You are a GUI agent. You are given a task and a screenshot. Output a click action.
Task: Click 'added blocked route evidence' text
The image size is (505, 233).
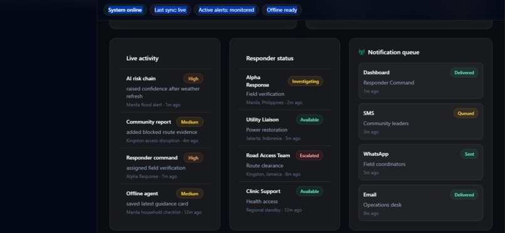coord(162,132)
